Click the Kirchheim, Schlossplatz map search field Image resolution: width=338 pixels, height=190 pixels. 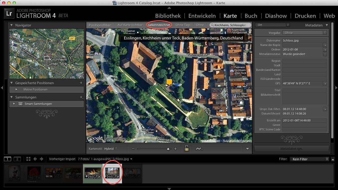point(230,25)
